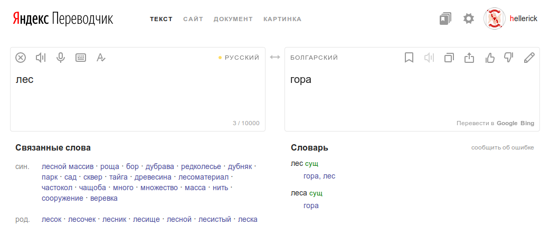Open the сообщить об ошибке link

[x=502, y=147]
